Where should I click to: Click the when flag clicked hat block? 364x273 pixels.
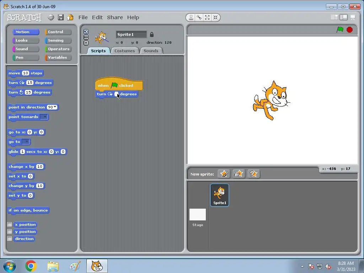pyautogui.click(x=119, y=84)
